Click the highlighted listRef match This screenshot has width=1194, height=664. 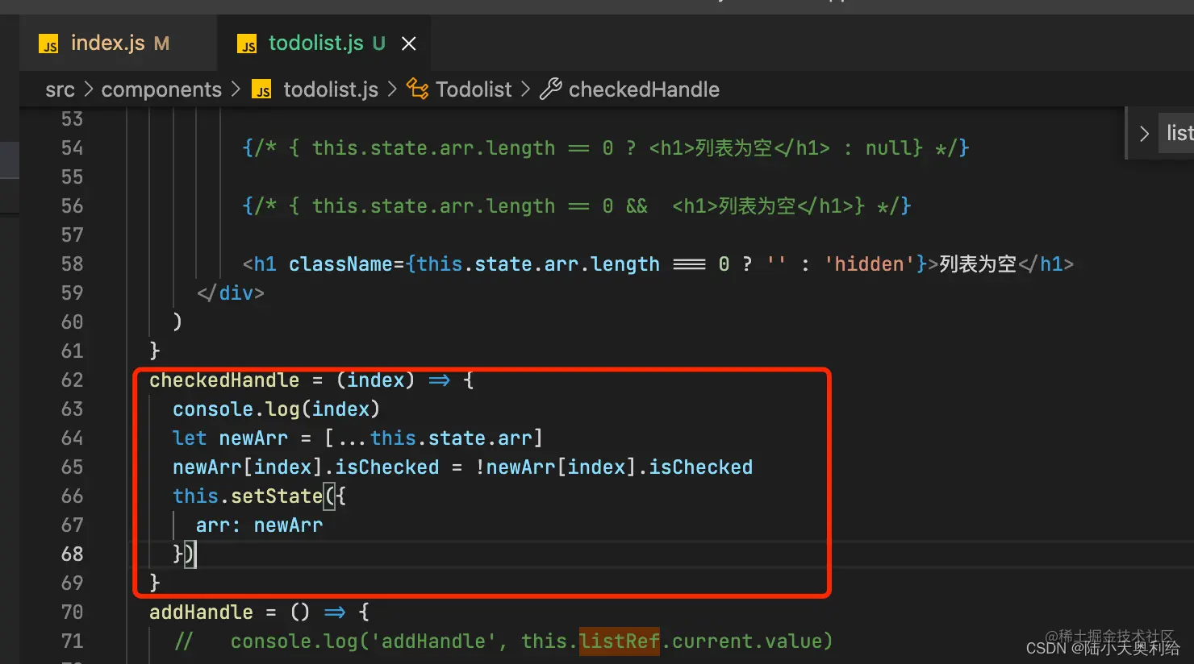620,641
